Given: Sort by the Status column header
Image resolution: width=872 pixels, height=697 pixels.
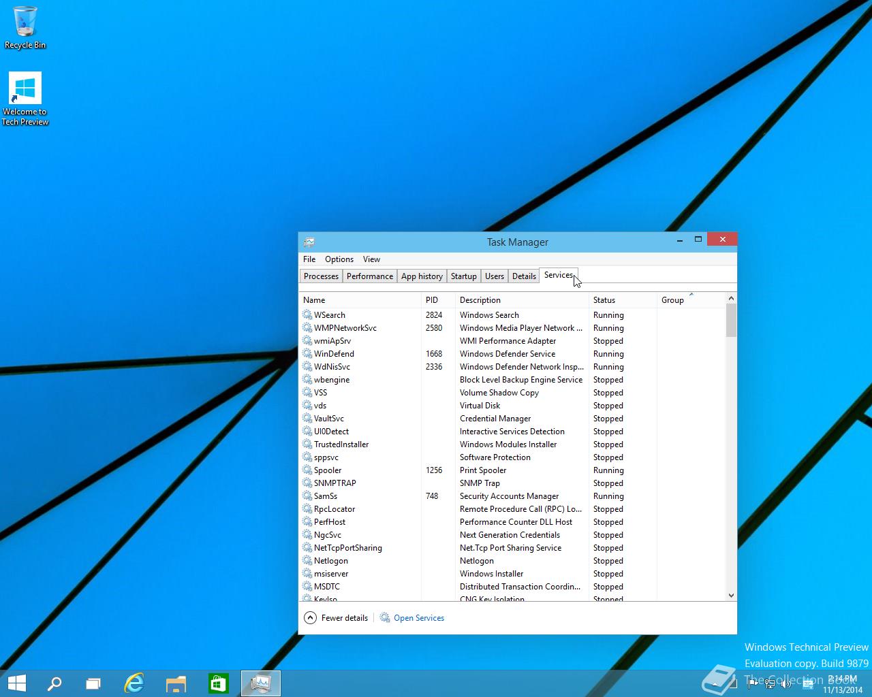Looking at the screenshot, I should click(x=623, y=299).
